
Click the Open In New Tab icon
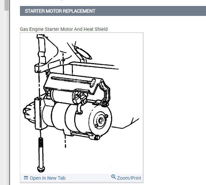click(x=26, y=178)
